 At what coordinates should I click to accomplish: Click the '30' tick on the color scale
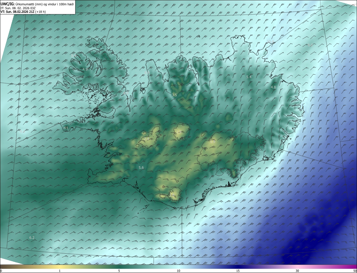(297, 271)
